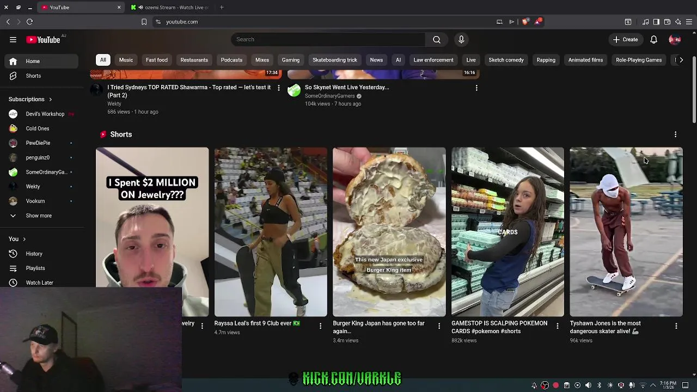Show more filter chips with right arrow
The height and width of the screenshot is (392, 697).
[x=681, y=60]
